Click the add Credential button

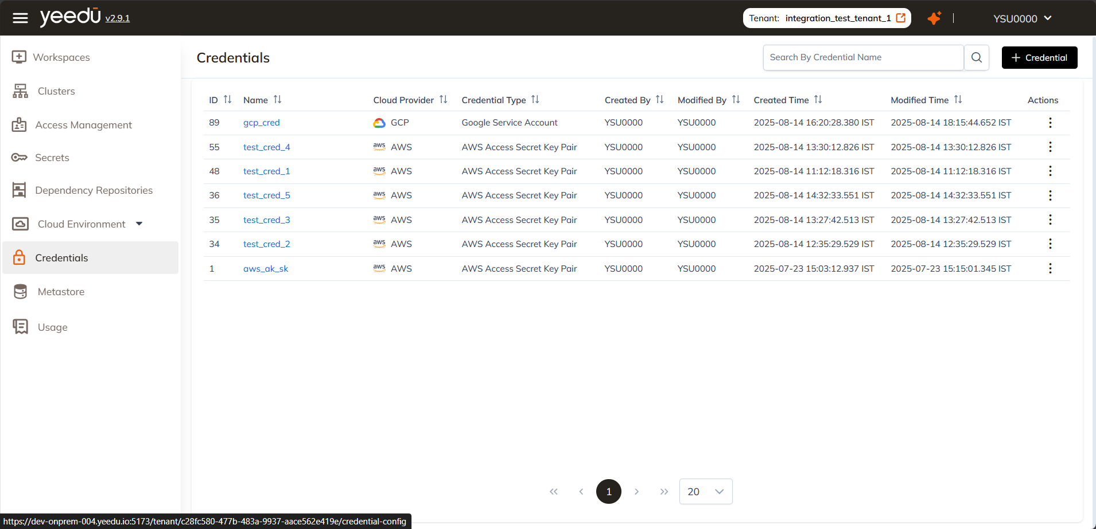(1039, 57)
